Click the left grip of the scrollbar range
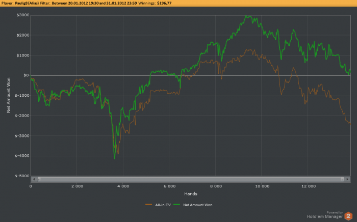 click(x=39, y=179)
